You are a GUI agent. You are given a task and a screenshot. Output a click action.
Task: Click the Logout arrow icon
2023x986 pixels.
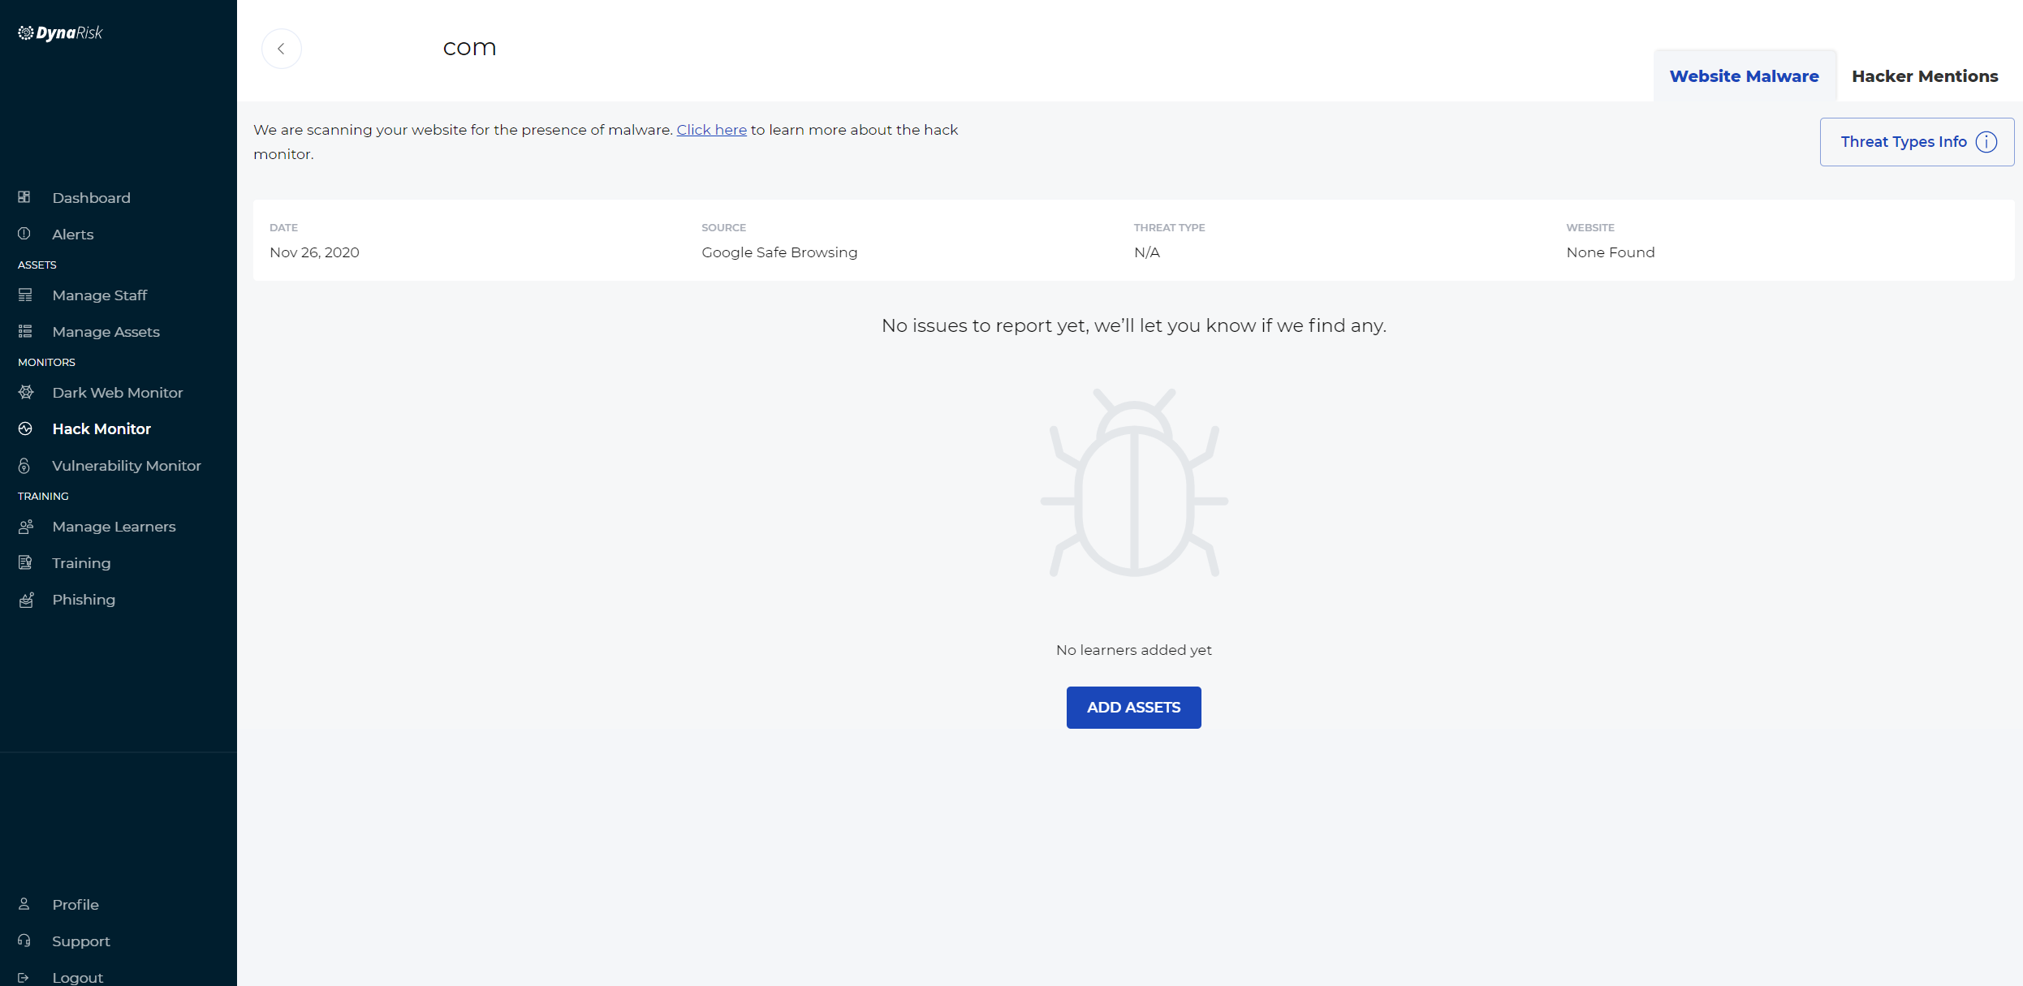pos(24,977)
